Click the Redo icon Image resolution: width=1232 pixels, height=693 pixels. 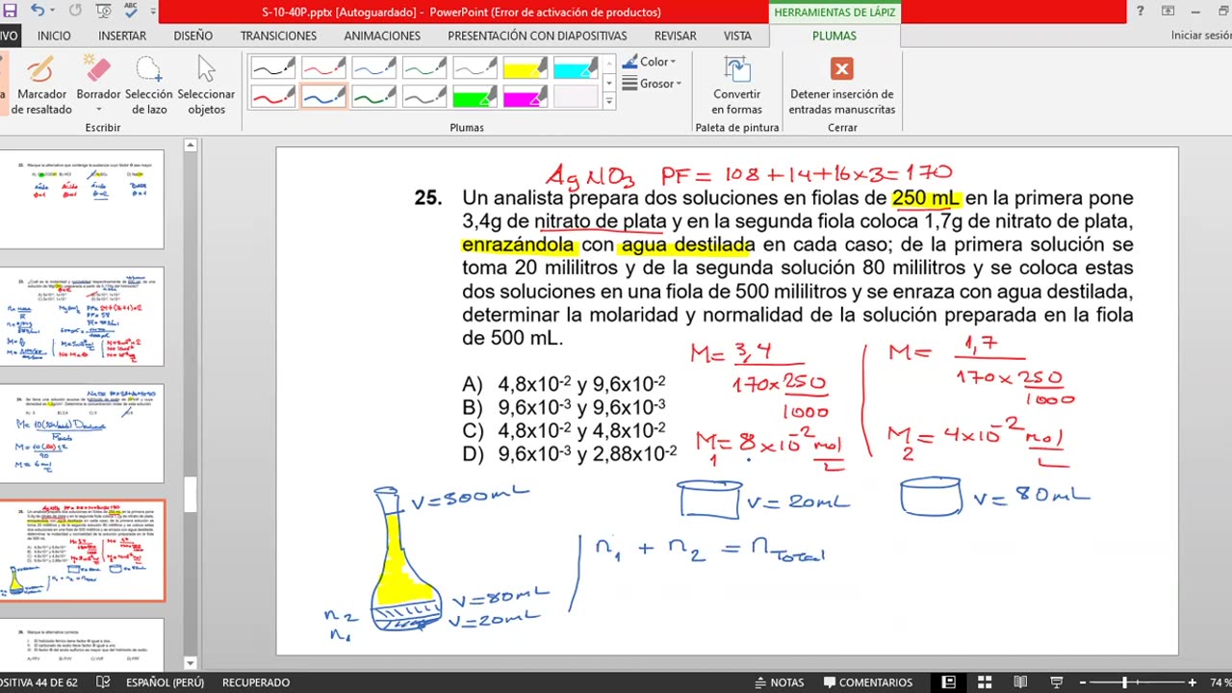(x=76, y=11)
